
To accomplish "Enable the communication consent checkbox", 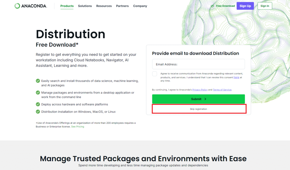I will (155, 74).
